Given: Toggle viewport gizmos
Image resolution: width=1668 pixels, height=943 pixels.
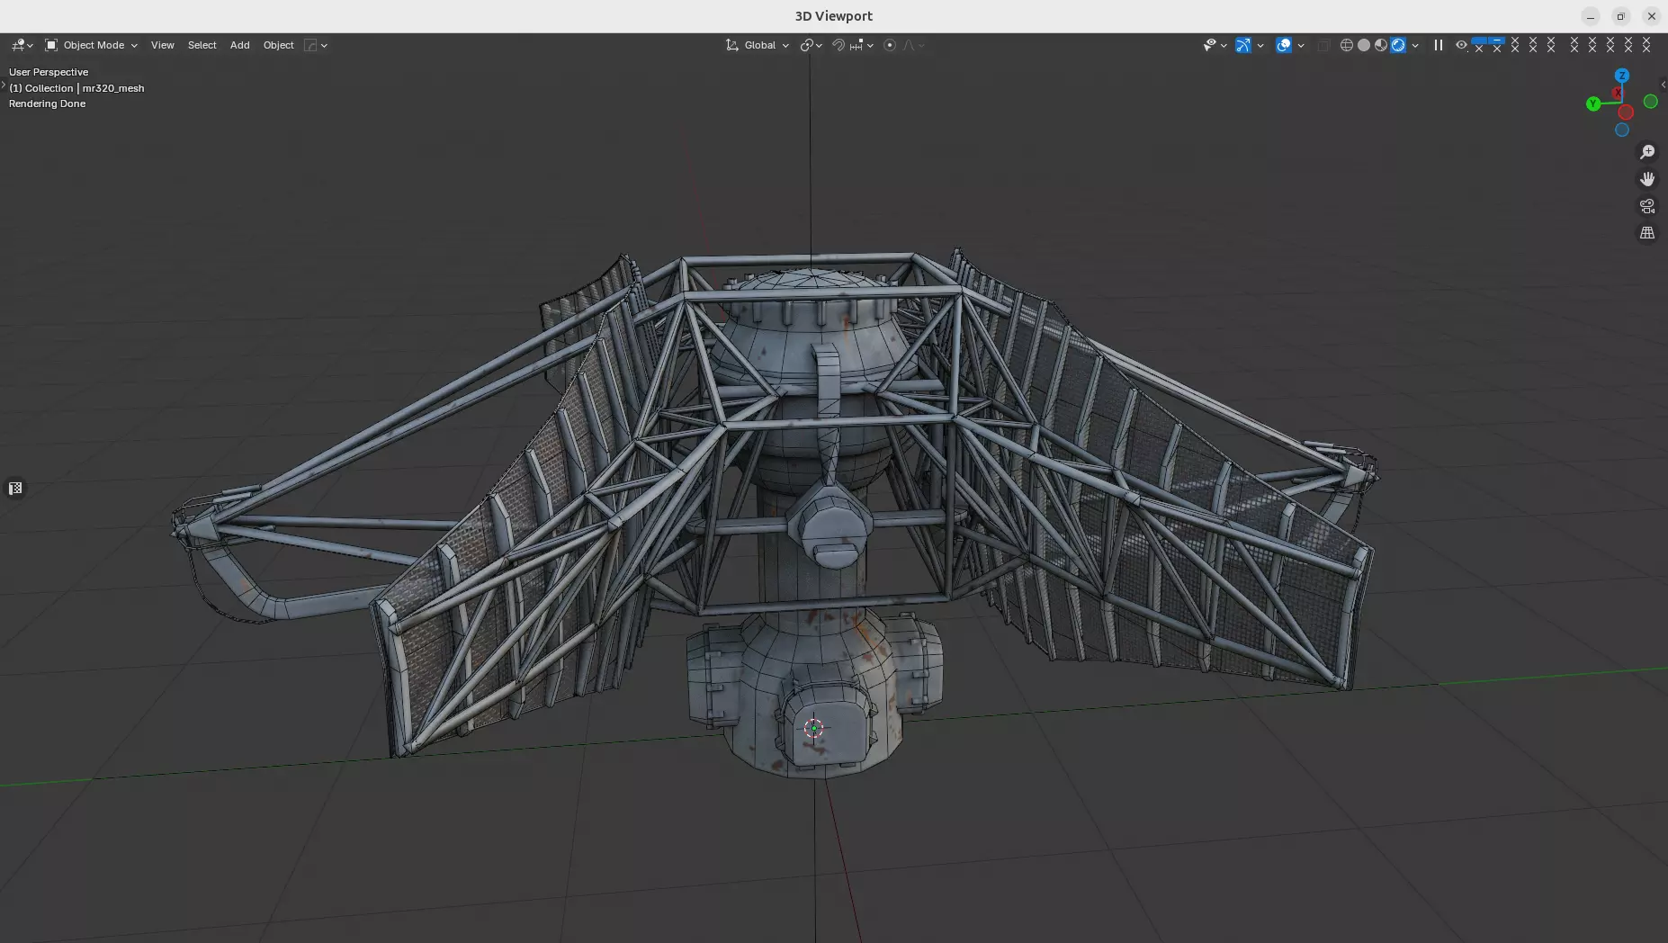Looking at the screenshot, I should pyautogui.click(x=1243, y=45).
